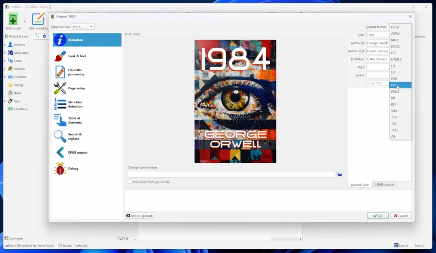This screenshot has height=253, width=436.
Task: Select TXT in the output format list
Action: [400, 124]
